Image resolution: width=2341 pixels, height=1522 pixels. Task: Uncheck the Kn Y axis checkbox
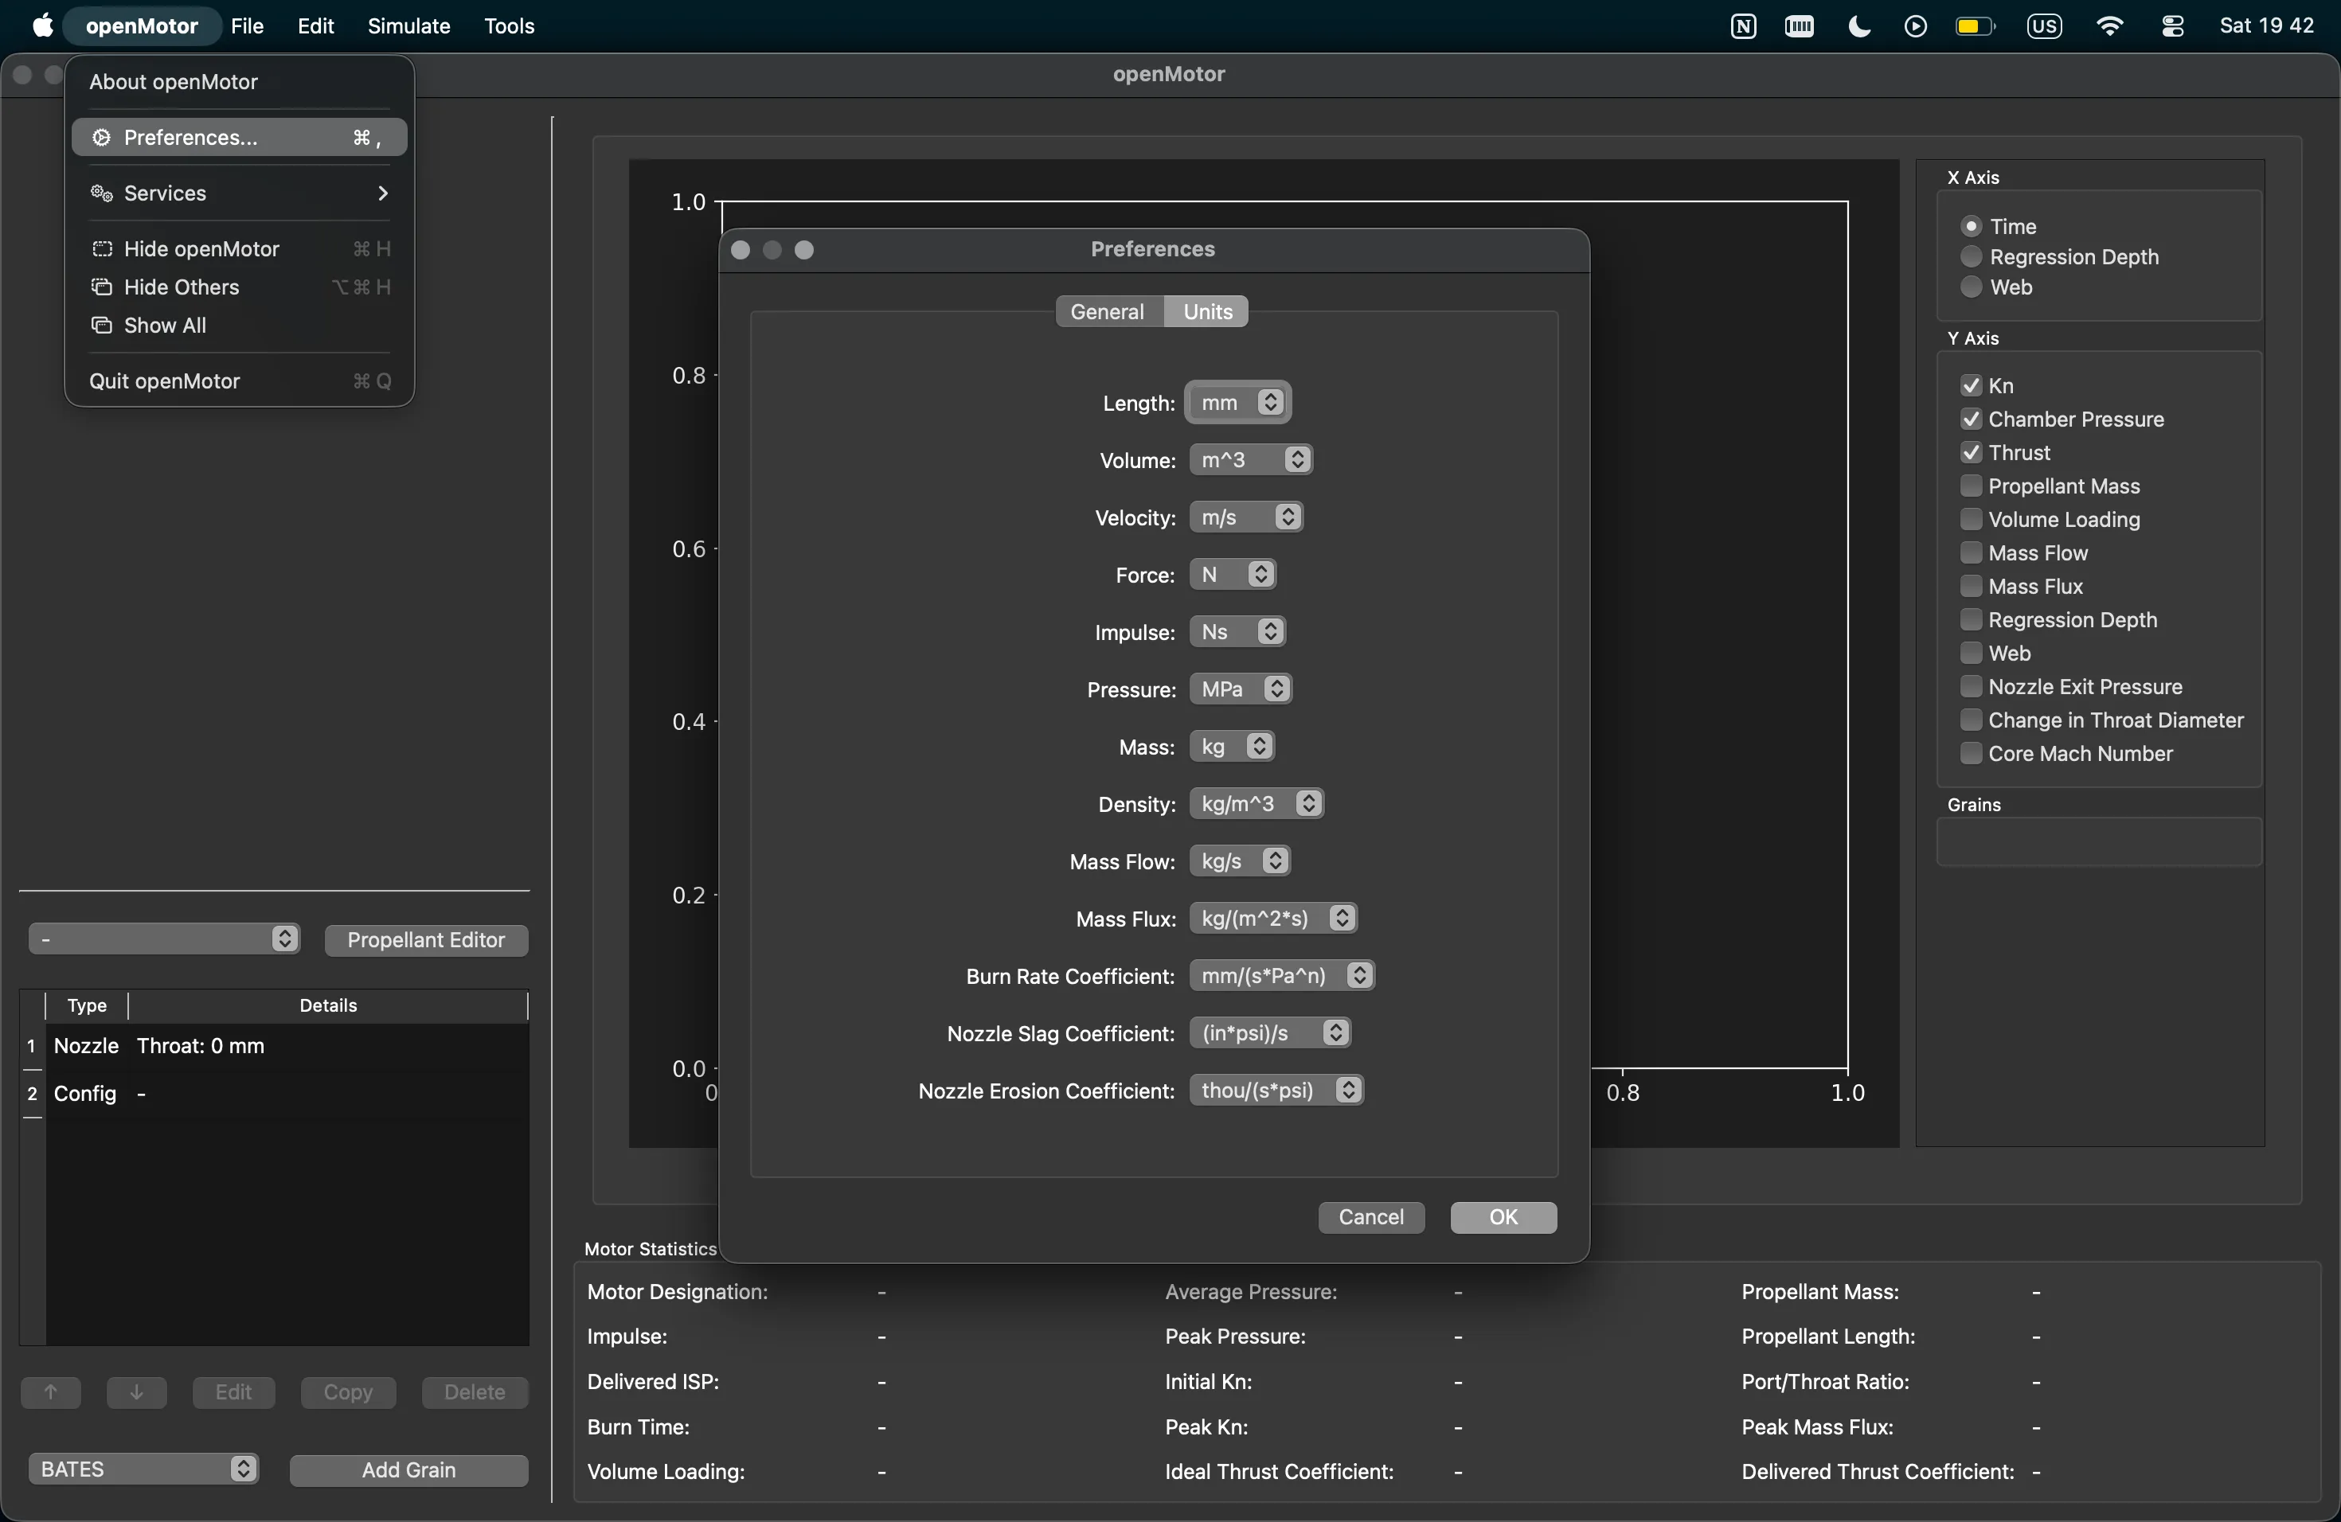point(1972,385)
